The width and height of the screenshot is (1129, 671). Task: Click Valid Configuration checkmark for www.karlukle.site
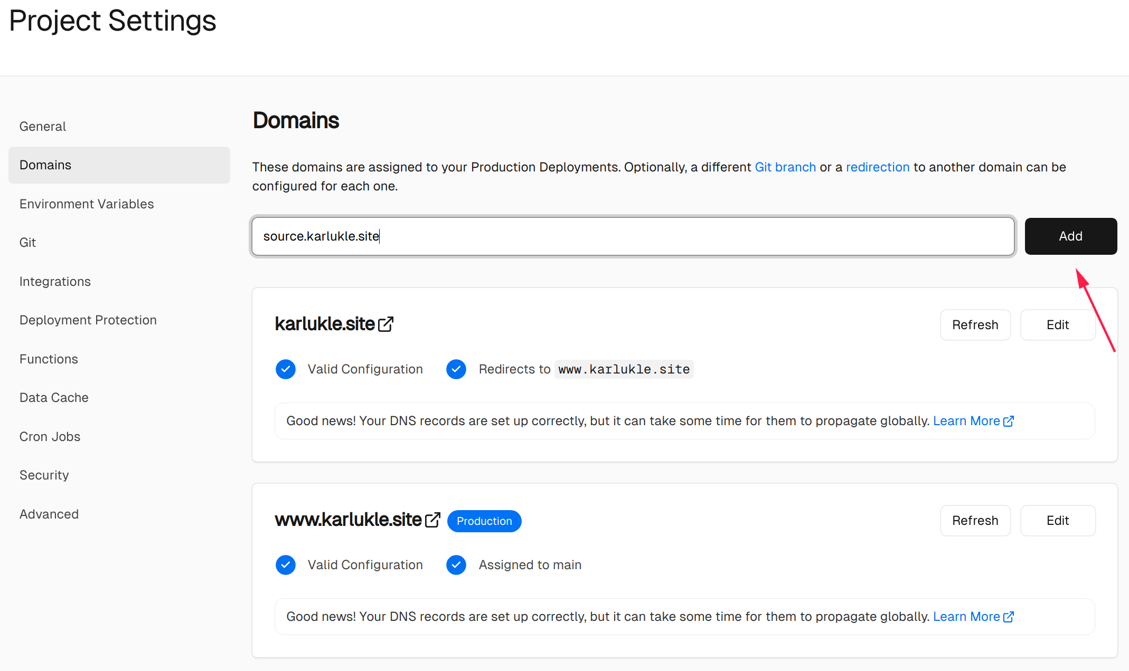pos(286,565)
